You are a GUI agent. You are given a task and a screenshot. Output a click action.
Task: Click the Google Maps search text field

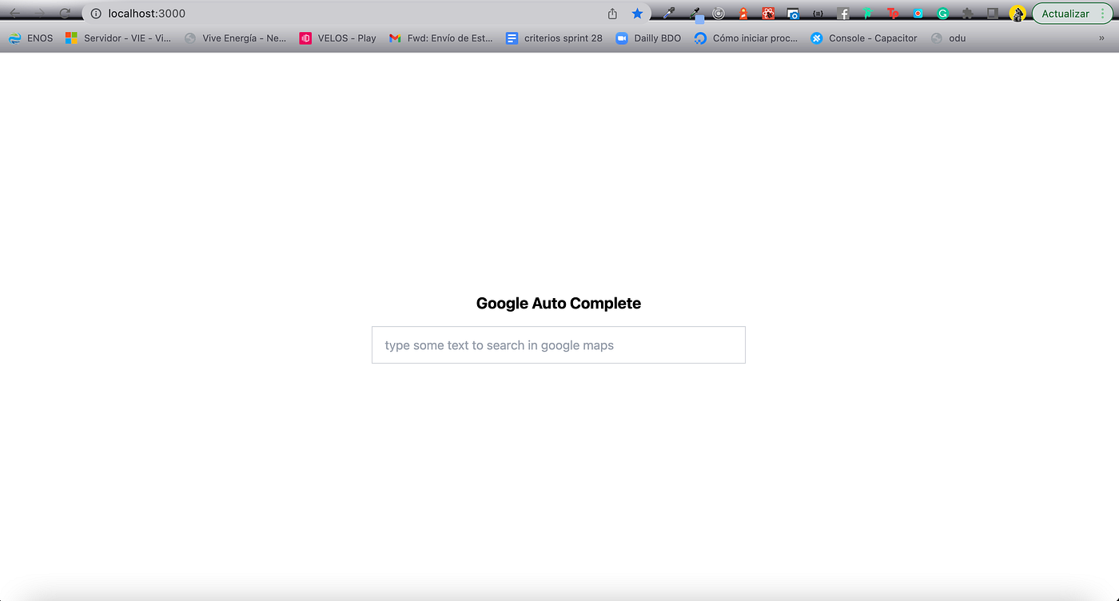click(558, 344)
